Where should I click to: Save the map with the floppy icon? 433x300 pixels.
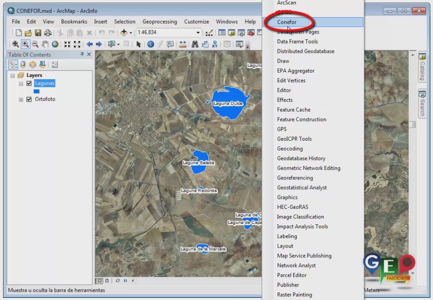(38, 33)
